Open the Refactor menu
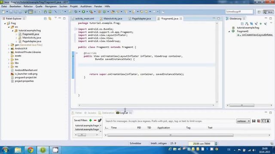 pos(28,6)
